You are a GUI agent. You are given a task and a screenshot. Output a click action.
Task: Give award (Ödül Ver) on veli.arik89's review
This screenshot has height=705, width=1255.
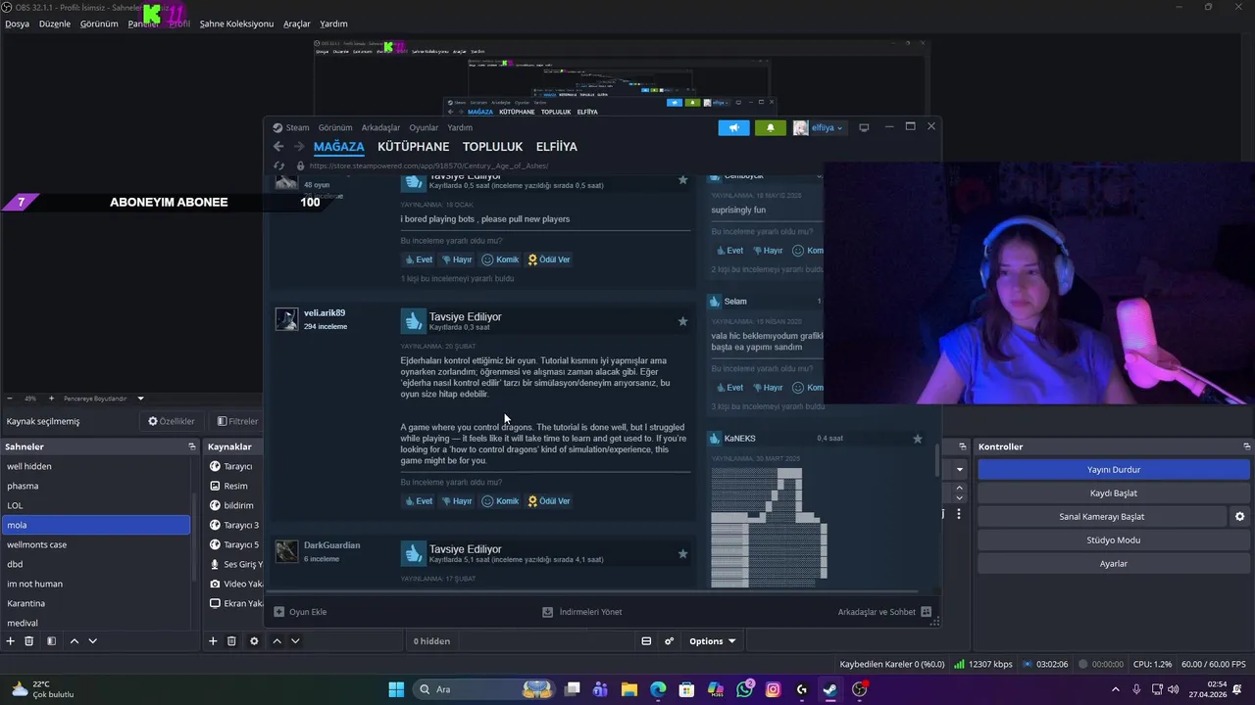[x=549, y=501]
